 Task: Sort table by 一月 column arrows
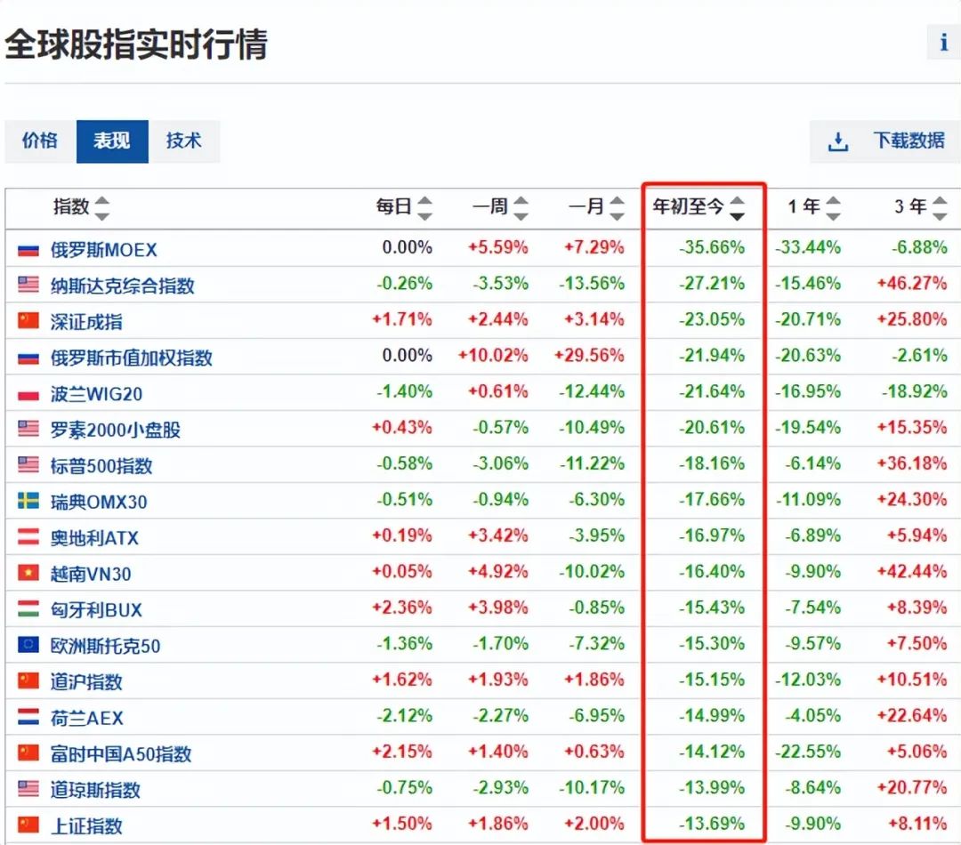click(617, 208)
